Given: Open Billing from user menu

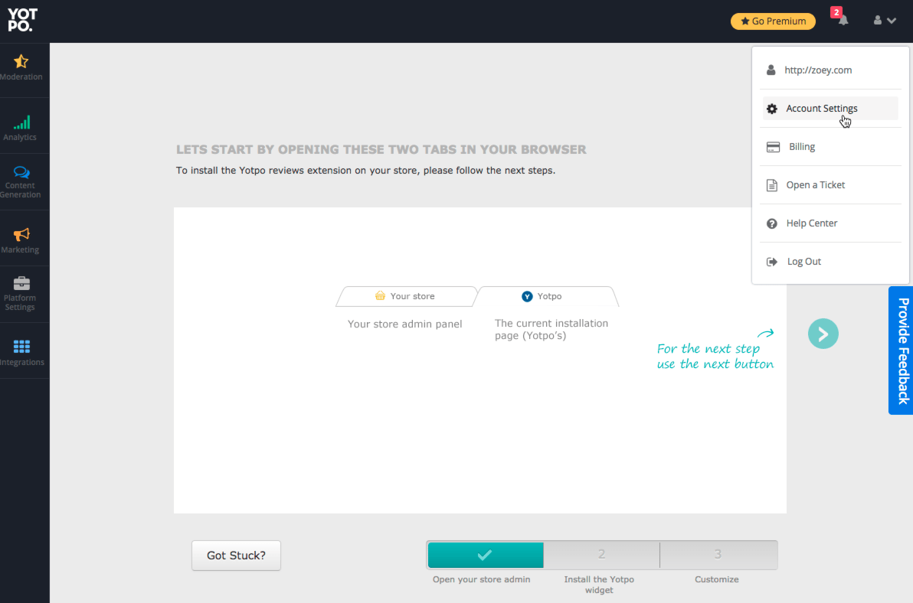Looking at the screenshot, I should [830, 146].
